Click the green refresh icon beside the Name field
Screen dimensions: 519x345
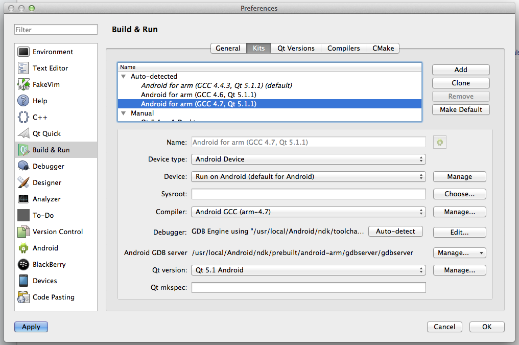pyautogui.click(x=440, y=142)
